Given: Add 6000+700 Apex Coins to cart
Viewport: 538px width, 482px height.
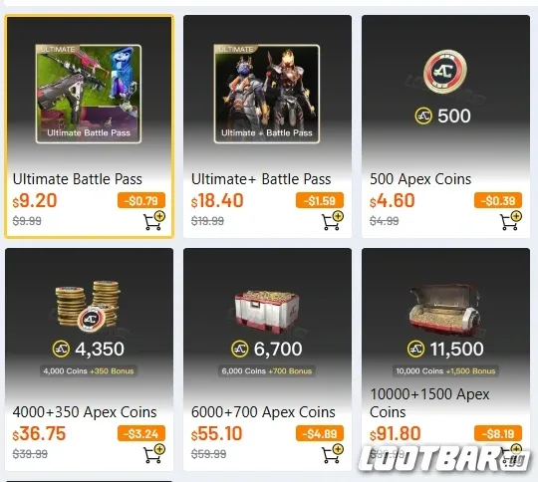Looking at the screenshot, I should pos(333,454).
